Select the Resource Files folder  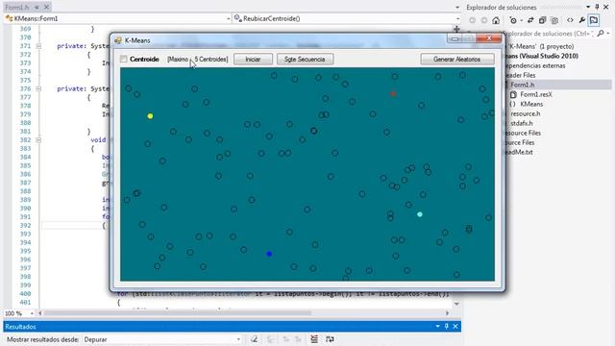523,133
